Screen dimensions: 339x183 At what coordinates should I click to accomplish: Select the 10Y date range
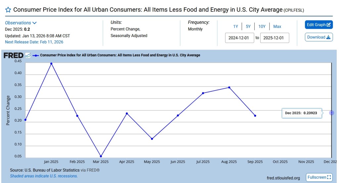pos(262,26)
